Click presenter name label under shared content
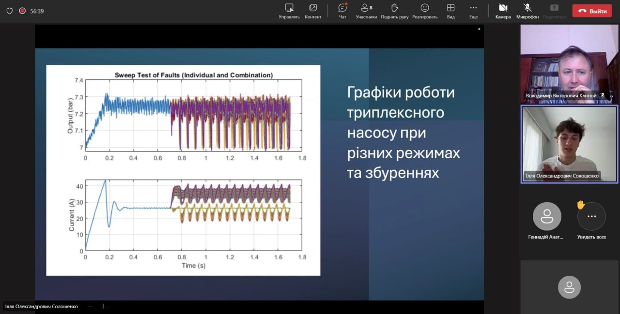 (42, 306)
